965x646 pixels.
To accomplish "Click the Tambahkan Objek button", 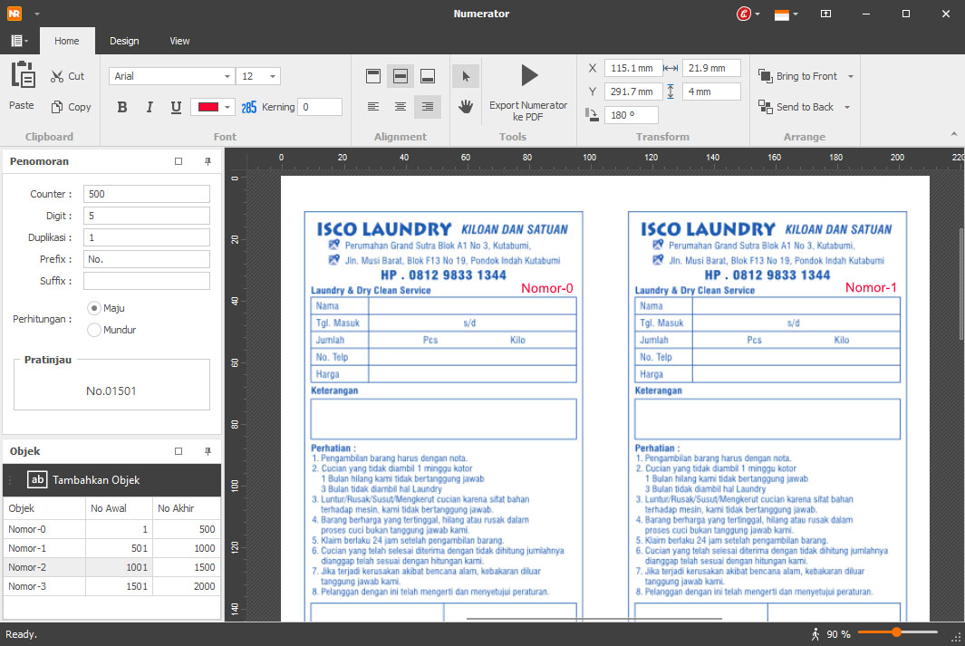I will click(x=95, y=480).
